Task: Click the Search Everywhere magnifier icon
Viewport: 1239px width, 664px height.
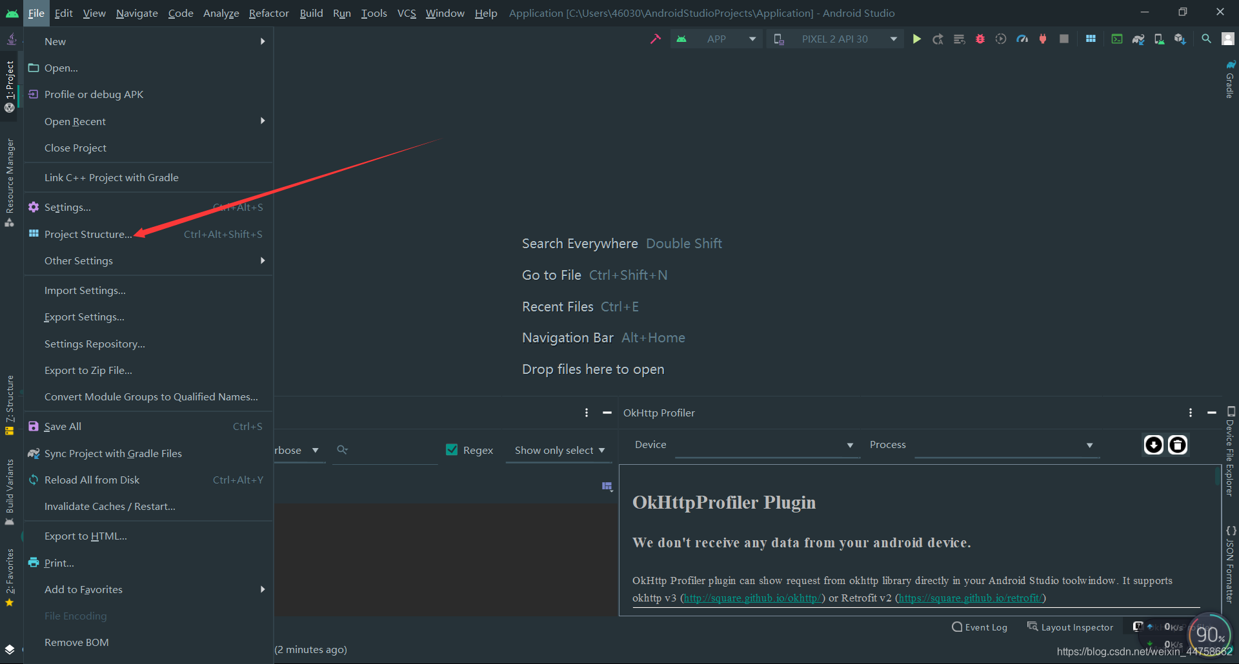Action: pyautogui.click(x=1206, y=39)
